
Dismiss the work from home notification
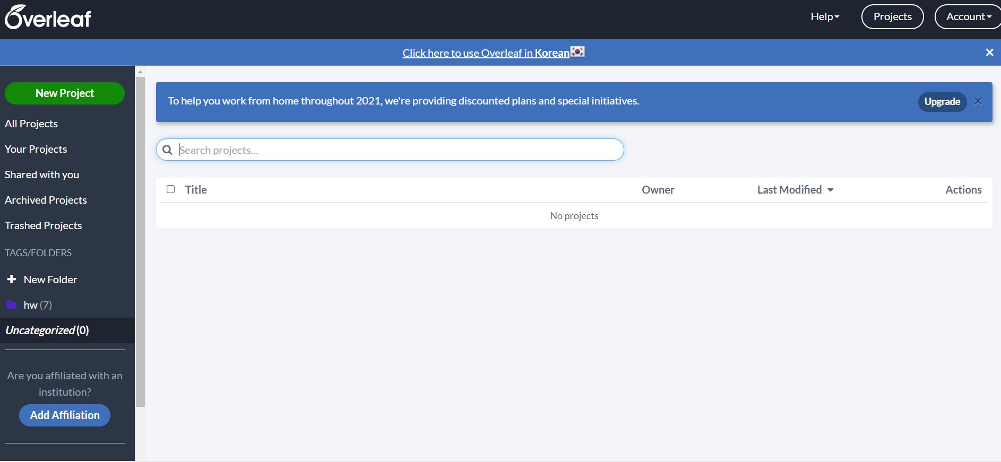[x=978, y=101]
